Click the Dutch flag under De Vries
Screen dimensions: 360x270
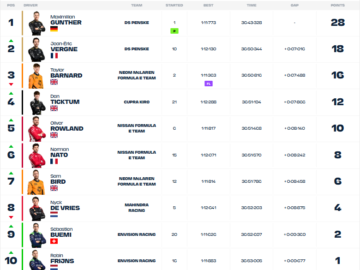(x=54, y=215)
